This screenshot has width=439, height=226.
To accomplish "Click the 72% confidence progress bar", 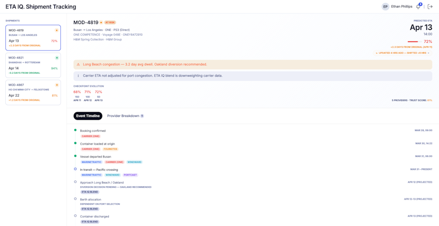I will tap(414, 42).
